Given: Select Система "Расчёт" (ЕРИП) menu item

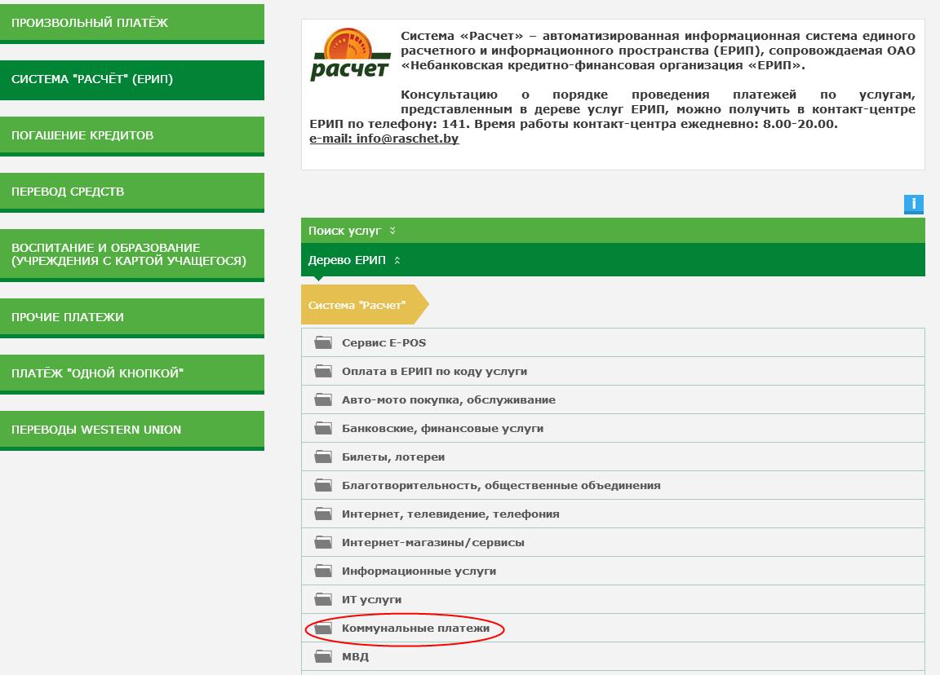Looking at the screenshot, I should click(132, 80).
